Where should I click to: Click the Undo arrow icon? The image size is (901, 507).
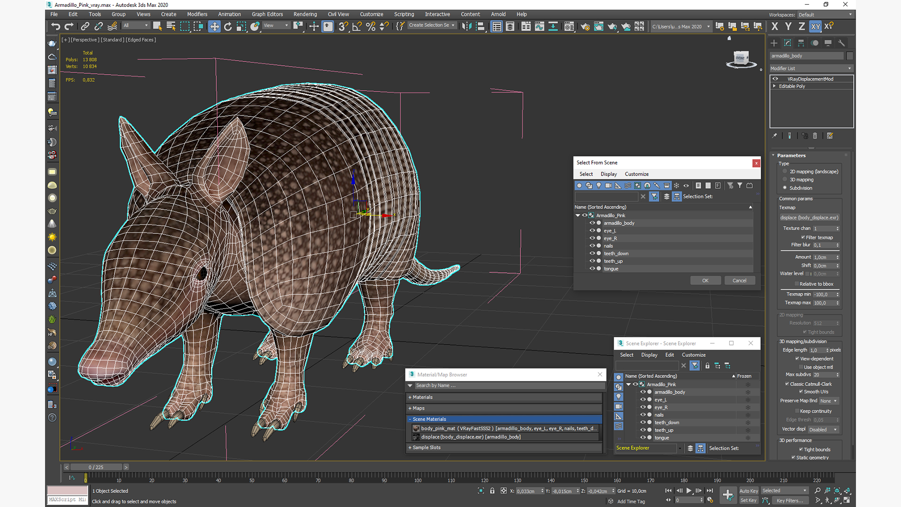[55, 27]
